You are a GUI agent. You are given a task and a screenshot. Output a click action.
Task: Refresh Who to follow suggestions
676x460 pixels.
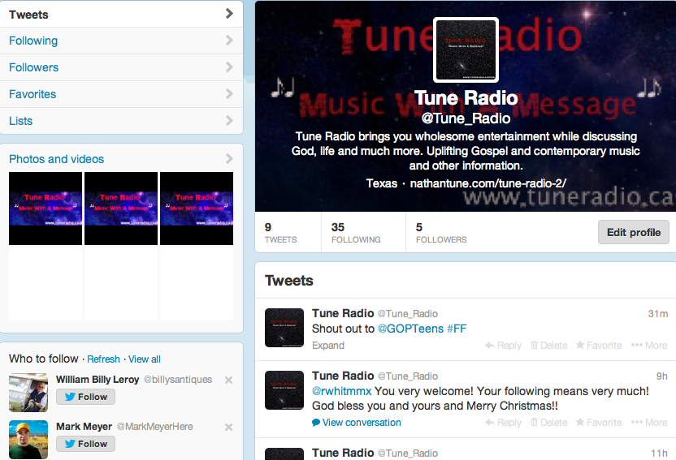click(x=103, y=359)
